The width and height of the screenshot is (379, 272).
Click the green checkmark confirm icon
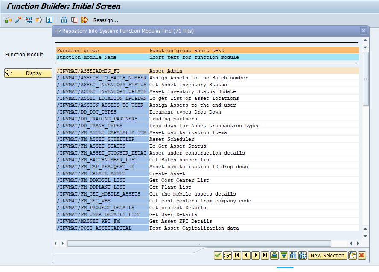click(218, 255)
